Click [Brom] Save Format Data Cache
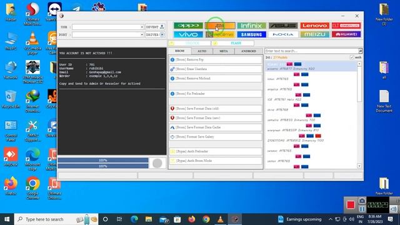 coord(216,127)
